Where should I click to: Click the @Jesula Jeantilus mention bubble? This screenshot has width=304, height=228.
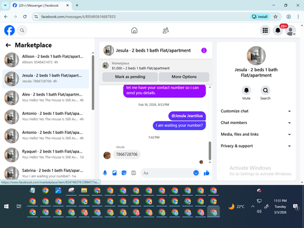pyautogui.click(x=187, y=116)
